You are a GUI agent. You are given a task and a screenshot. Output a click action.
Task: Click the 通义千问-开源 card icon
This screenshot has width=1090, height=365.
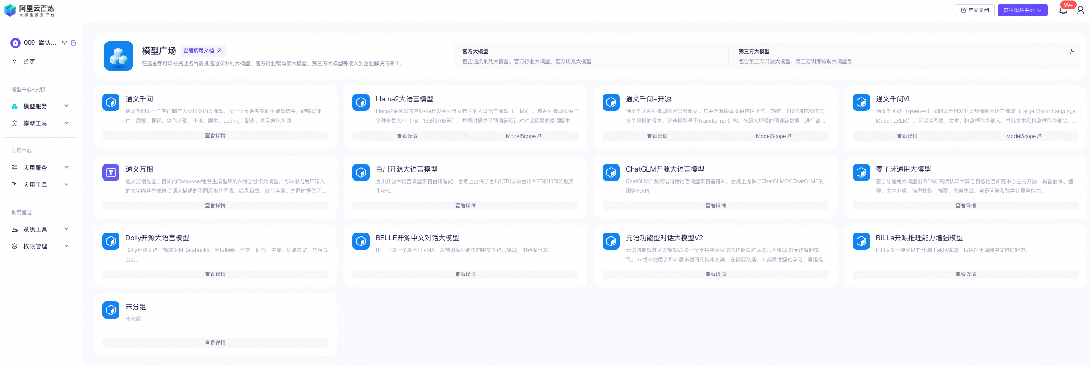click(x=611, y=102)
